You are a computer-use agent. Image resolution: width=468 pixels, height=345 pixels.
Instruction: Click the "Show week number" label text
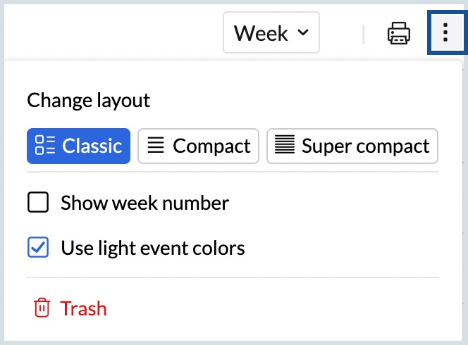click(144, 203)
